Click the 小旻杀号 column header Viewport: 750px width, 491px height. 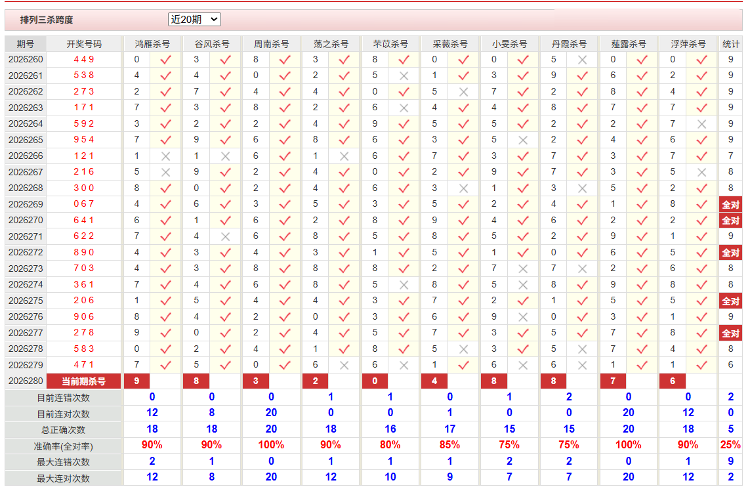click(x=509, y=44)
